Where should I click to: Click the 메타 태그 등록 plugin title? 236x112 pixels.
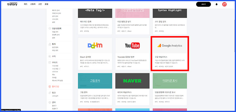click(x=86, y=22)
